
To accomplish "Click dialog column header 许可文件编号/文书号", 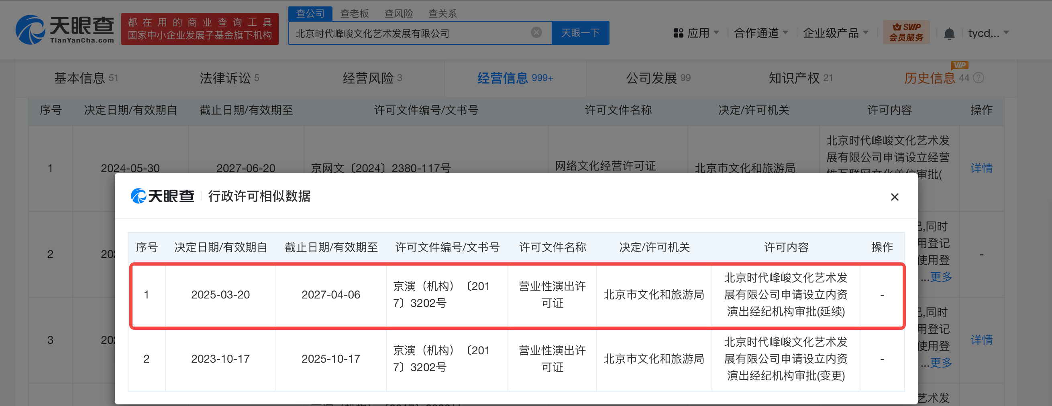I will point(447,247).
